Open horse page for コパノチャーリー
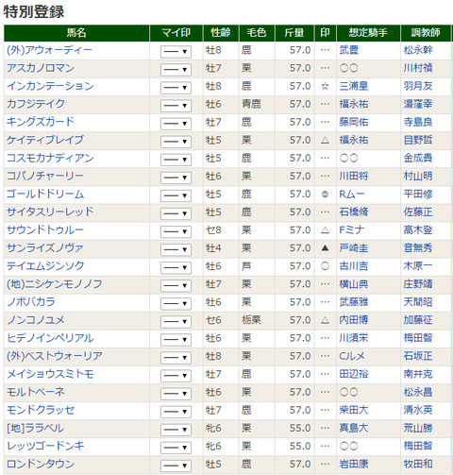The height and width of the screenshot is (475, 453). pyautogui.click(x=45, y=176)
